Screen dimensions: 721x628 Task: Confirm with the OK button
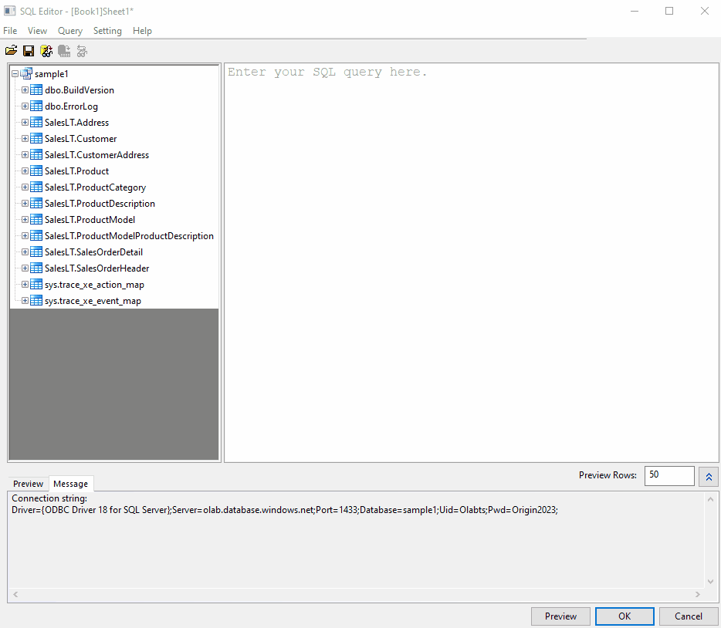click(624, 616)
